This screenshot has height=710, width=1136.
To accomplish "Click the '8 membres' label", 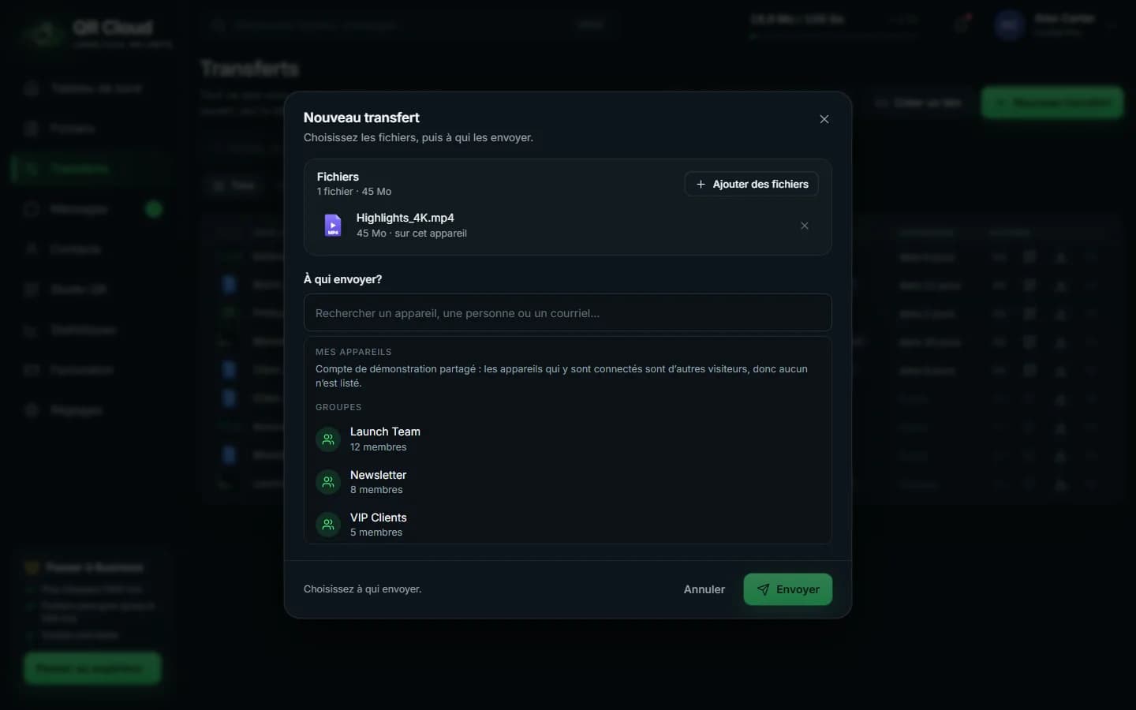I will coord(376,490).
